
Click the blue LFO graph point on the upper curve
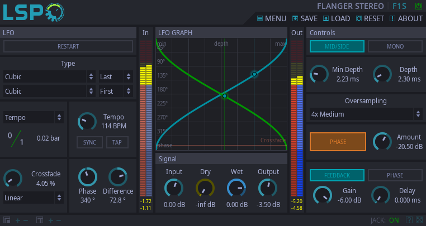click(x=254, y=74)
